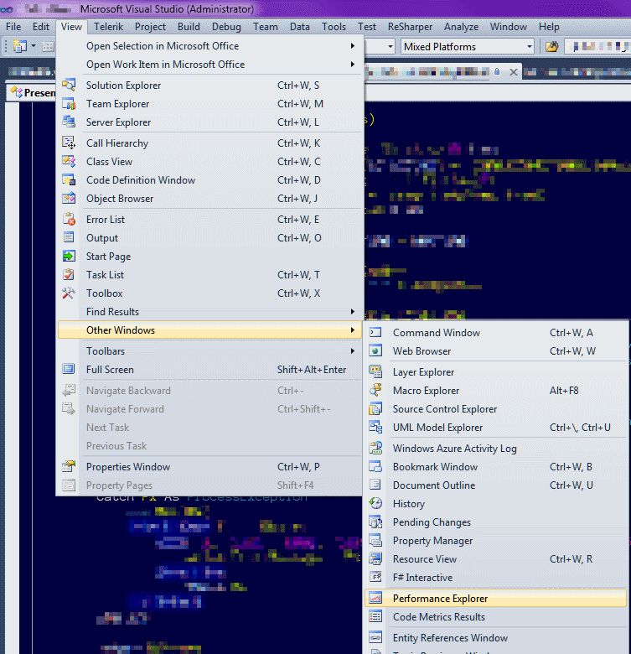Image resolution: width=631 pixels, height=654 pixels.
Task: Close the open document tab
Action: (x=514, y=72)
